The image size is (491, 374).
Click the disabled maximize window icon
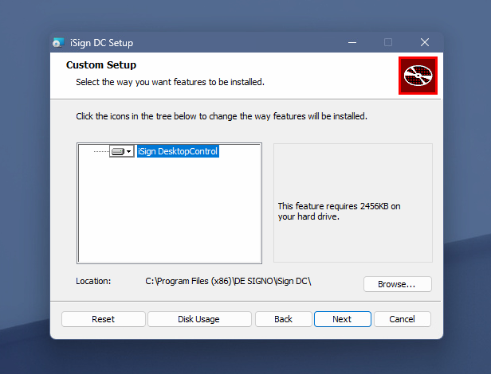[x=388, y=42]
